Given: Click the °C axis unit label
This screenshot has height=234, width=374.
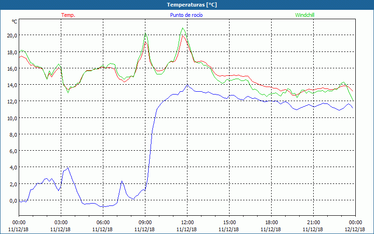Looking at the screenshot, I should click(14, 22).
